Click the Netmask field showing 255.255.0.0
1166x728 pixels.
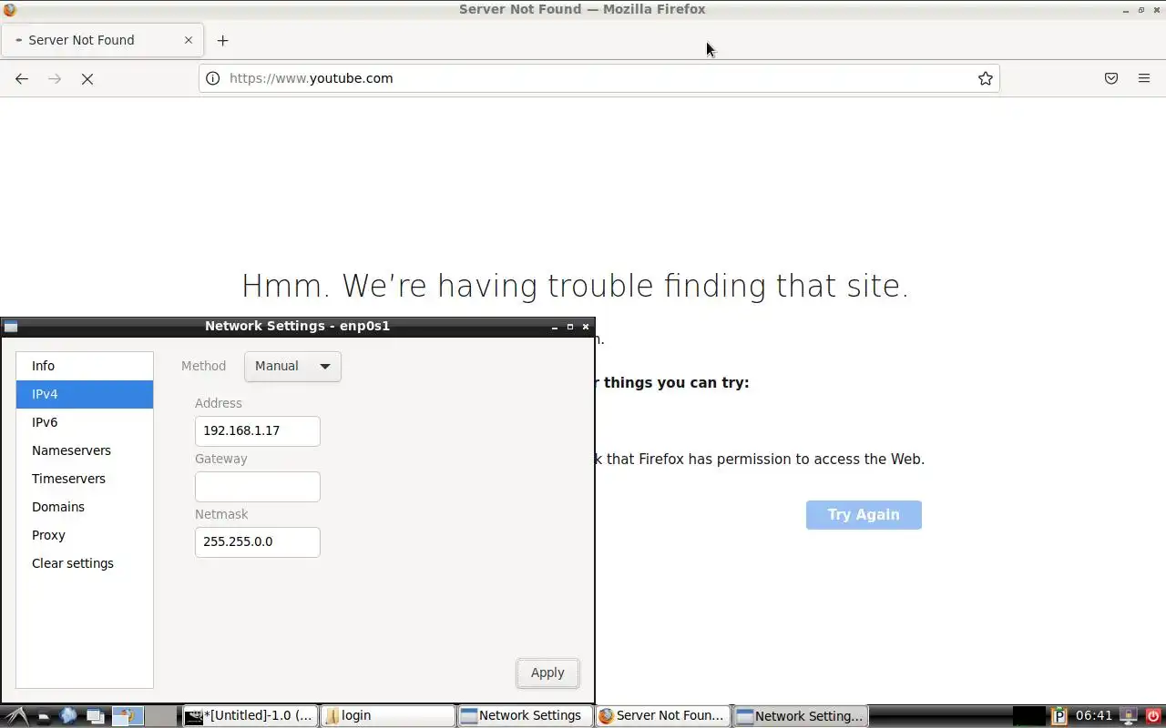click(x=258, y=542)
